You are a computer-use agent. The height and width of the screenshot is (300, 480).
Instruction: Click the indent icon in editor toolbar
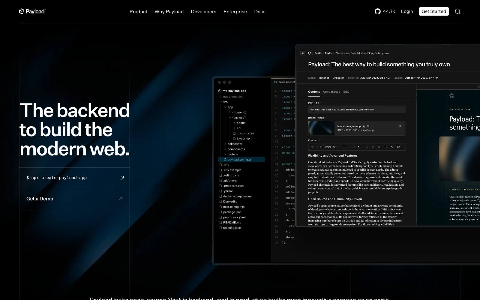(x=359, y=147)
